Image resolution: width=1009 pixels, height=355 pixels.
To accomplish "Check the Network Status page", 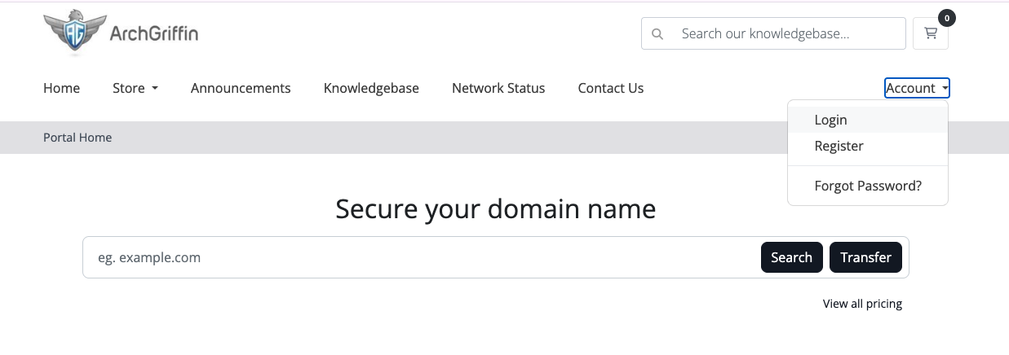I will 498,88.
